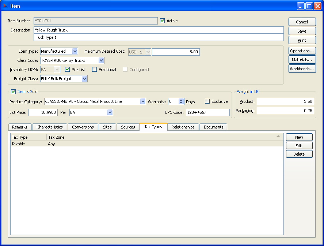Select the Taxable row in list
324x246 pixels.
[147, 144]
